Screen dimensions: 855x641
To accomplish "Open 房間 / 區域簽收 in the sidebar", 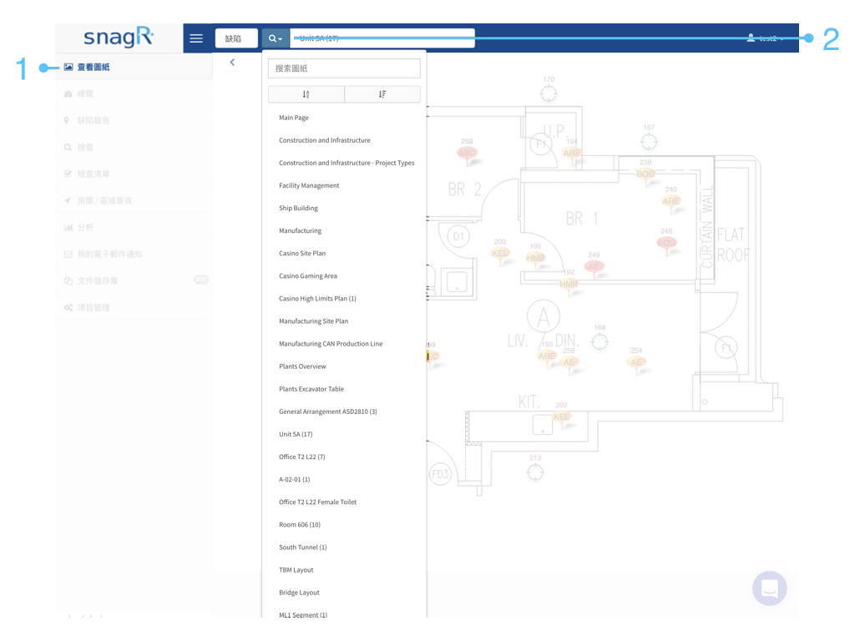I will (x=134, y=200).
